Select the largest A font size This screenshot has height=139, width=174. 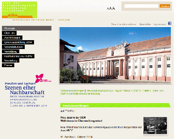point(113,8)
